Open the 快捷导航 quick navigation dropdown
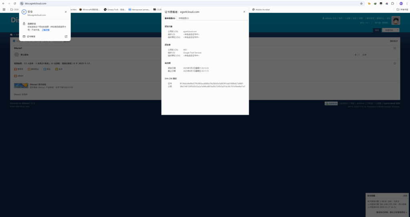This screenshot has width=410, height=217. click(391, 30)
